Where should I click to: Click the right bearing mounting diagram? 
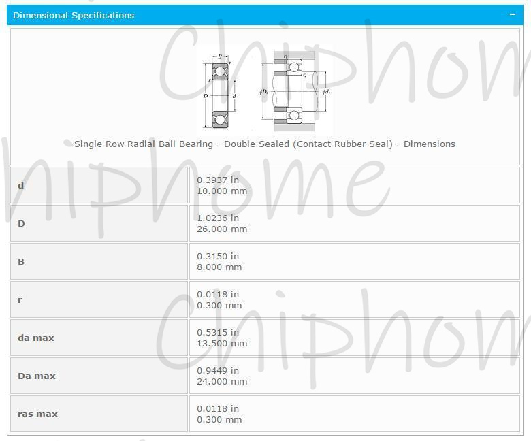pyautogui.click(x=293, y=92)
